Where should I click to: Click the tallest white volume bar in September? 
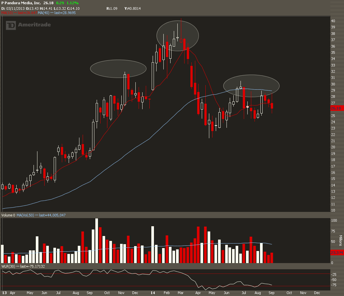point(97,241)
